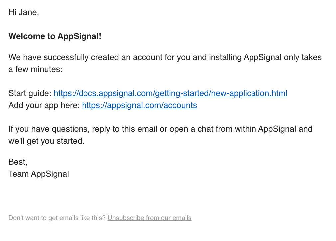The width and height of the screenshot is (336, 241).
Task: Click the "Start guide:" label
Action: (x=30, y=93)
